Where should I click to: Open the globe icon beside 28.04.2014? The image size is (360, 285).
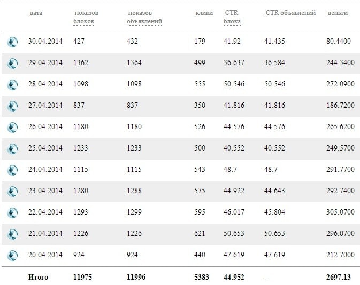(x=12, y=85)
